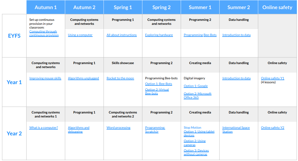Screen dimensions: 298x161
Task: Click the Online safety Y2 link
Action: click(272, 127)
